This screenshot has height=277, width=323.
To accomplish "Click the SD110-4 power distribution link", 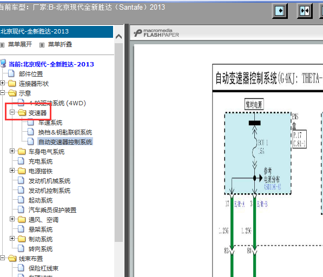I will point(273,187).
